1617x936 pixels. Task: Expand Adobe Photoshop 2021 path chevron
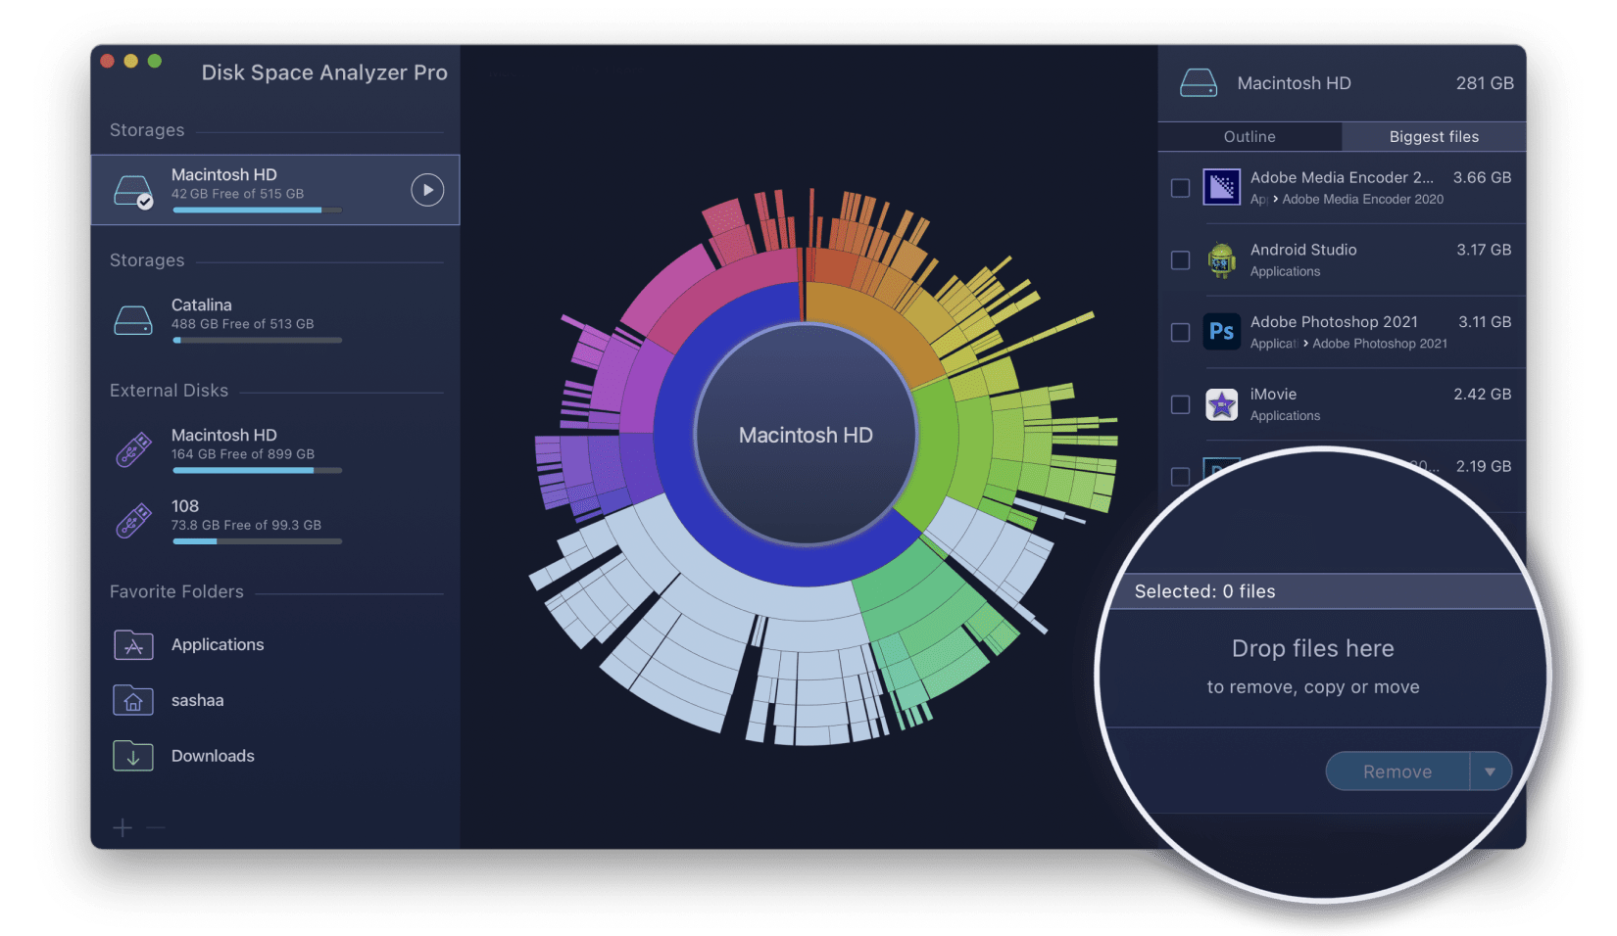1305,344
